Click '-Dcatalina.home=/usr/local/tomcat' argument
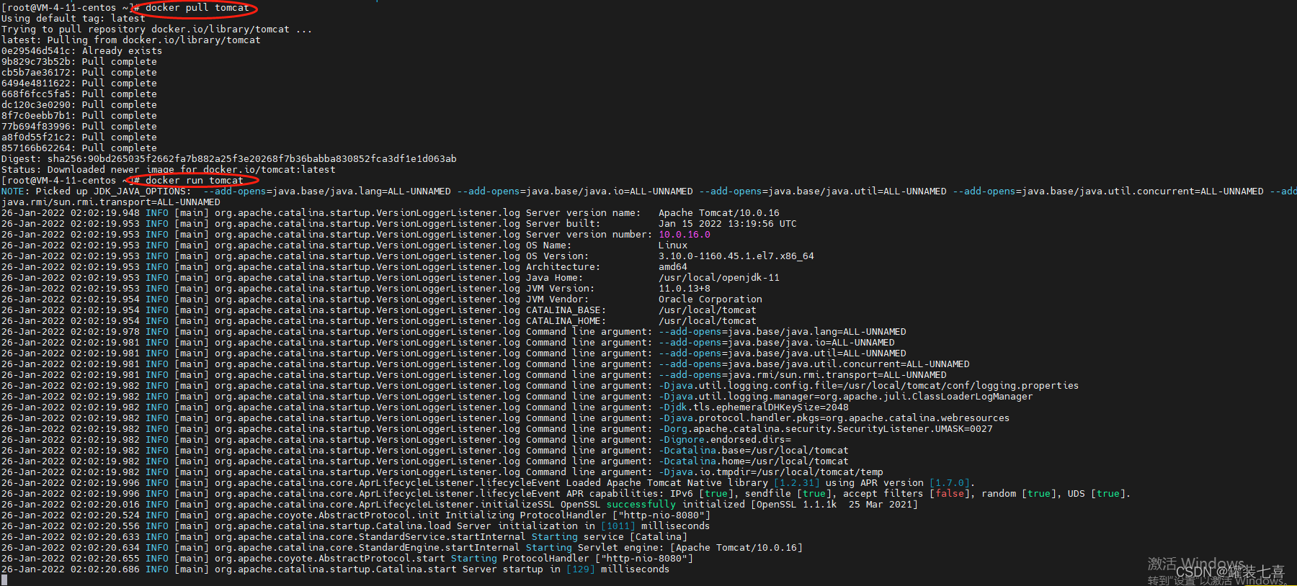This screenshot has height=586, width=1297. (x=753, y=461)
